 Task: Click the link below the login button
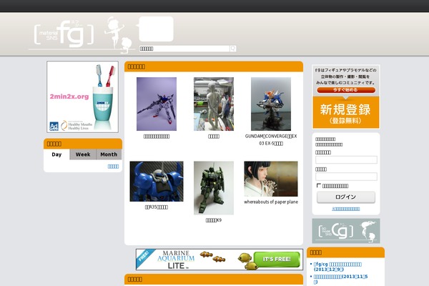click(x=346, y=209)
